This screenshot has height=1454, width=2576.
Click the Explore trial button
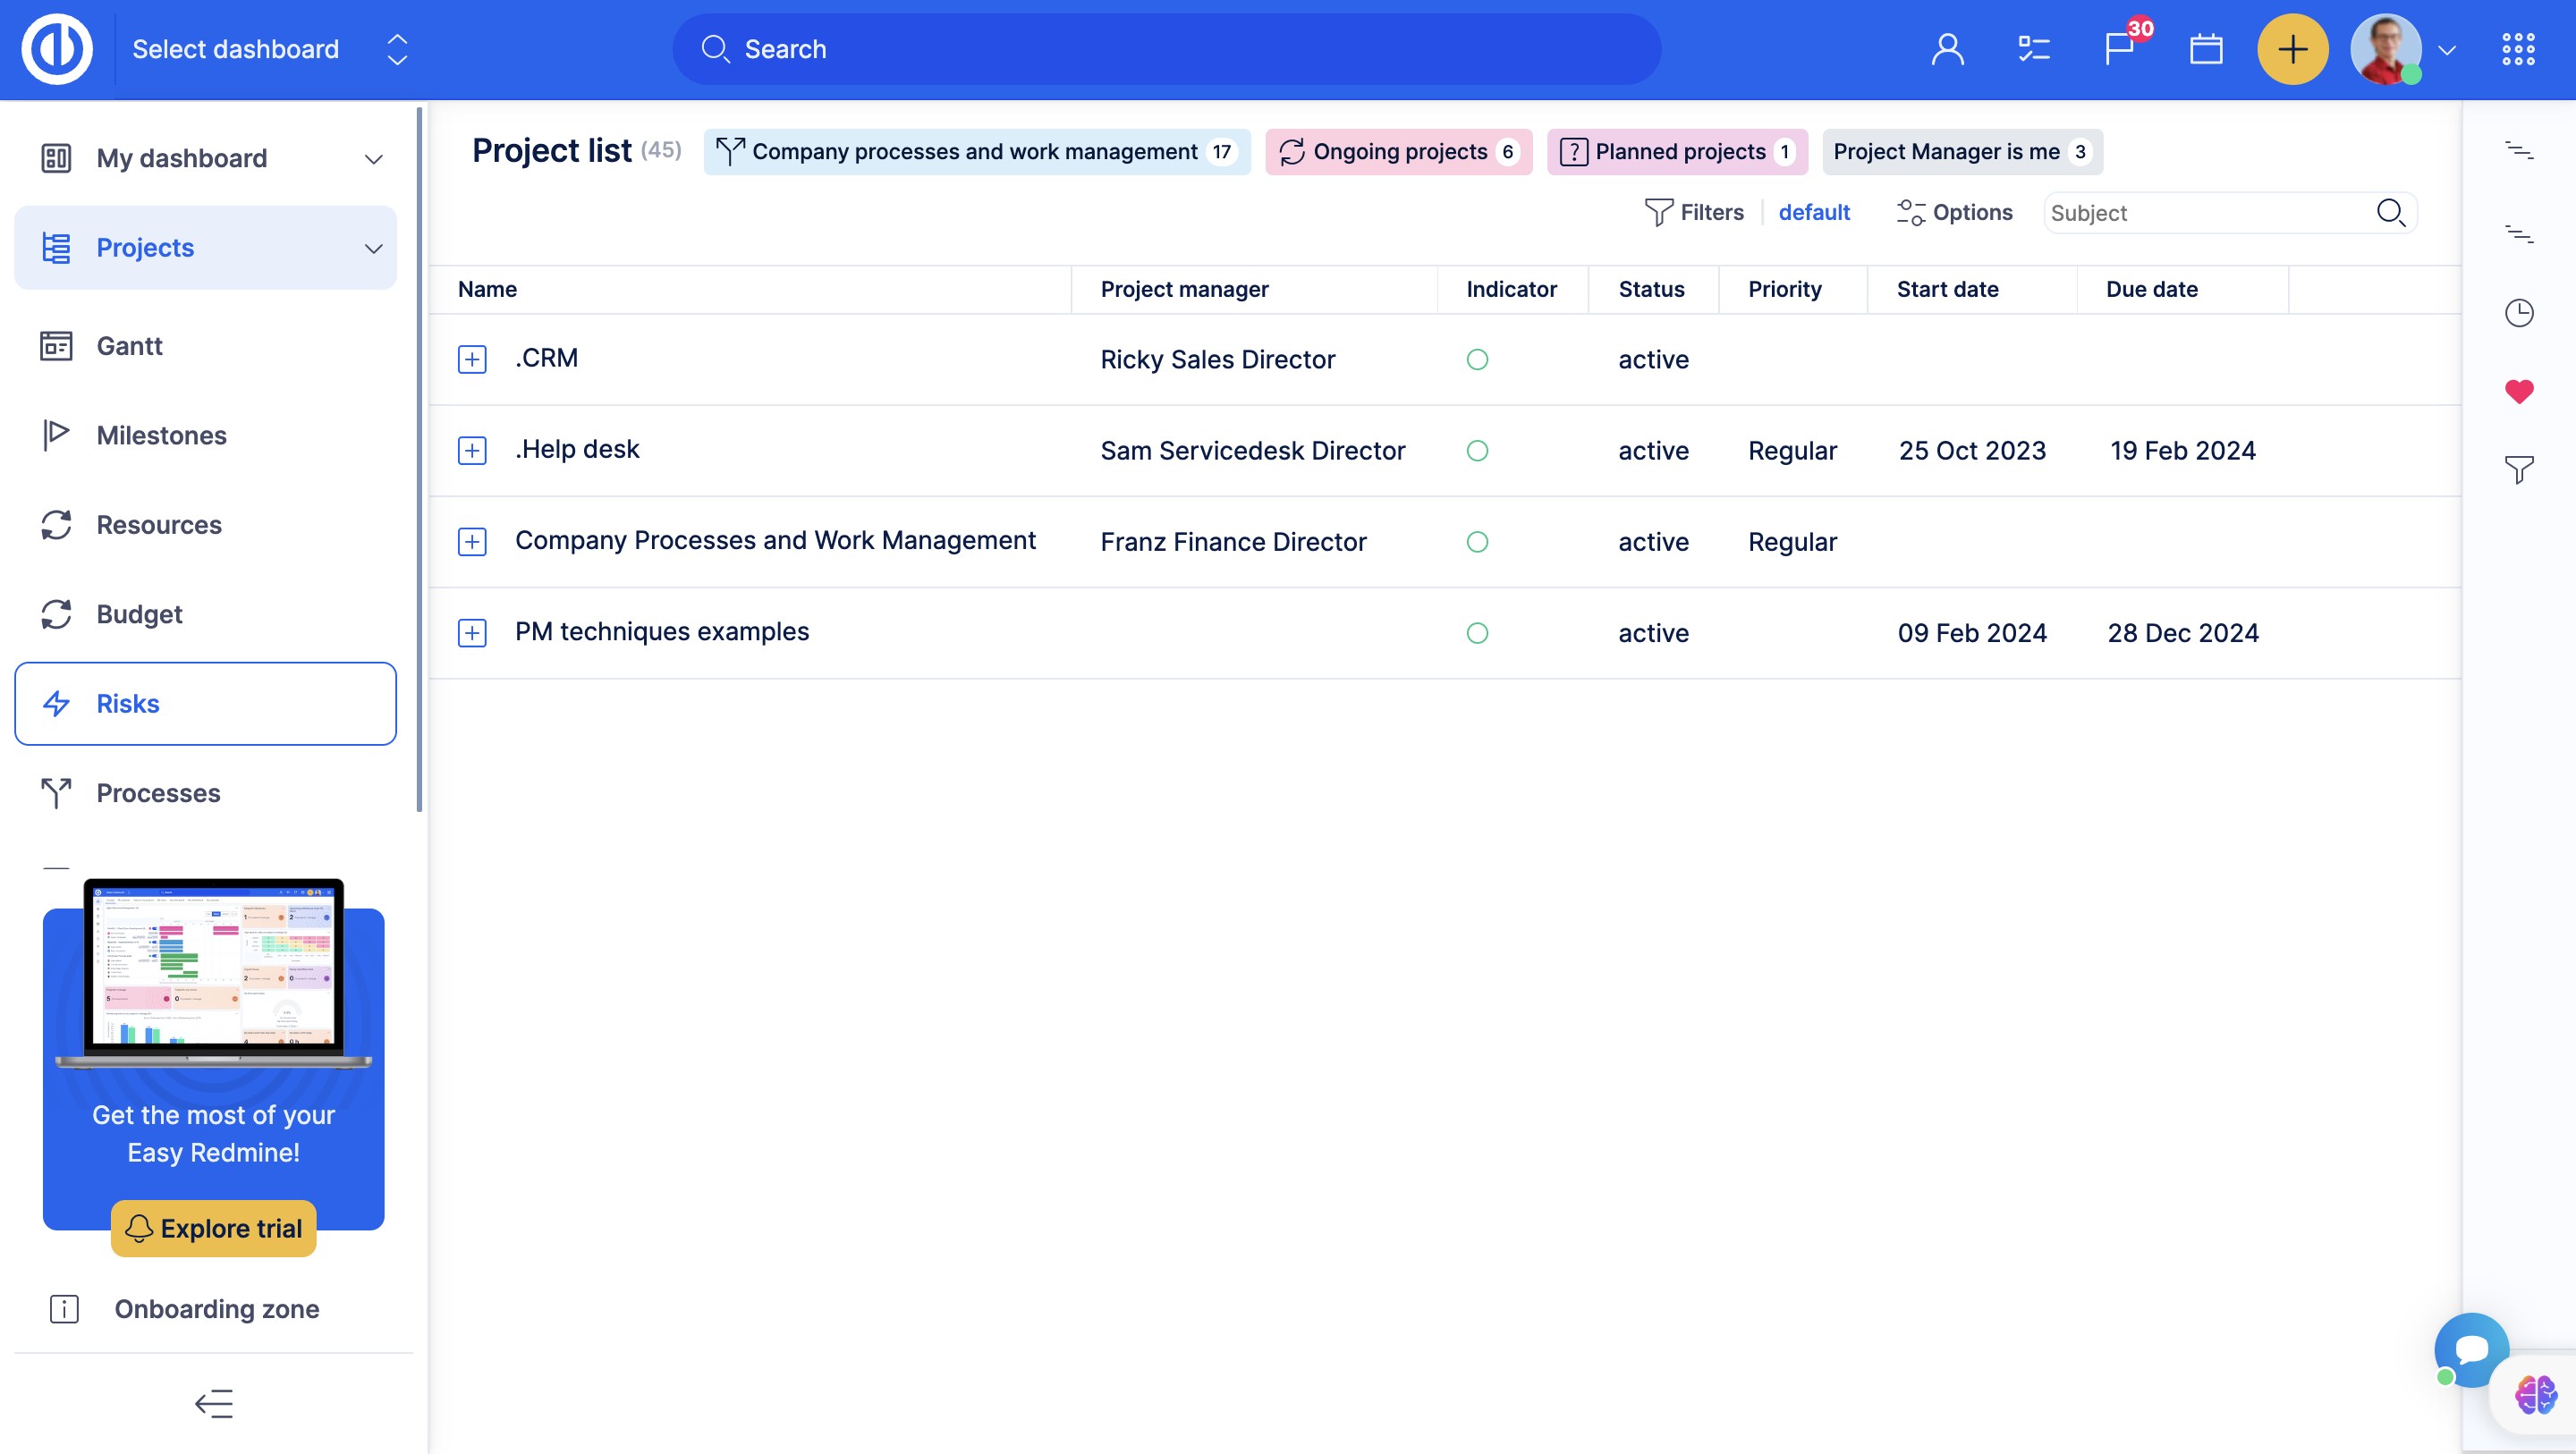pos(213,1228)
